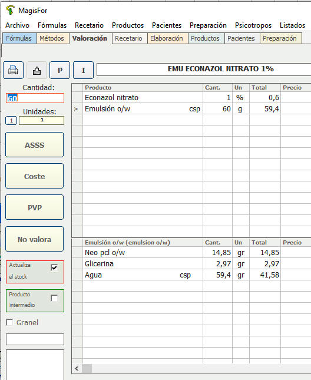Click the upper table Total column header
The height and width of the screenshot is (380, 311).
coord(265,87)
